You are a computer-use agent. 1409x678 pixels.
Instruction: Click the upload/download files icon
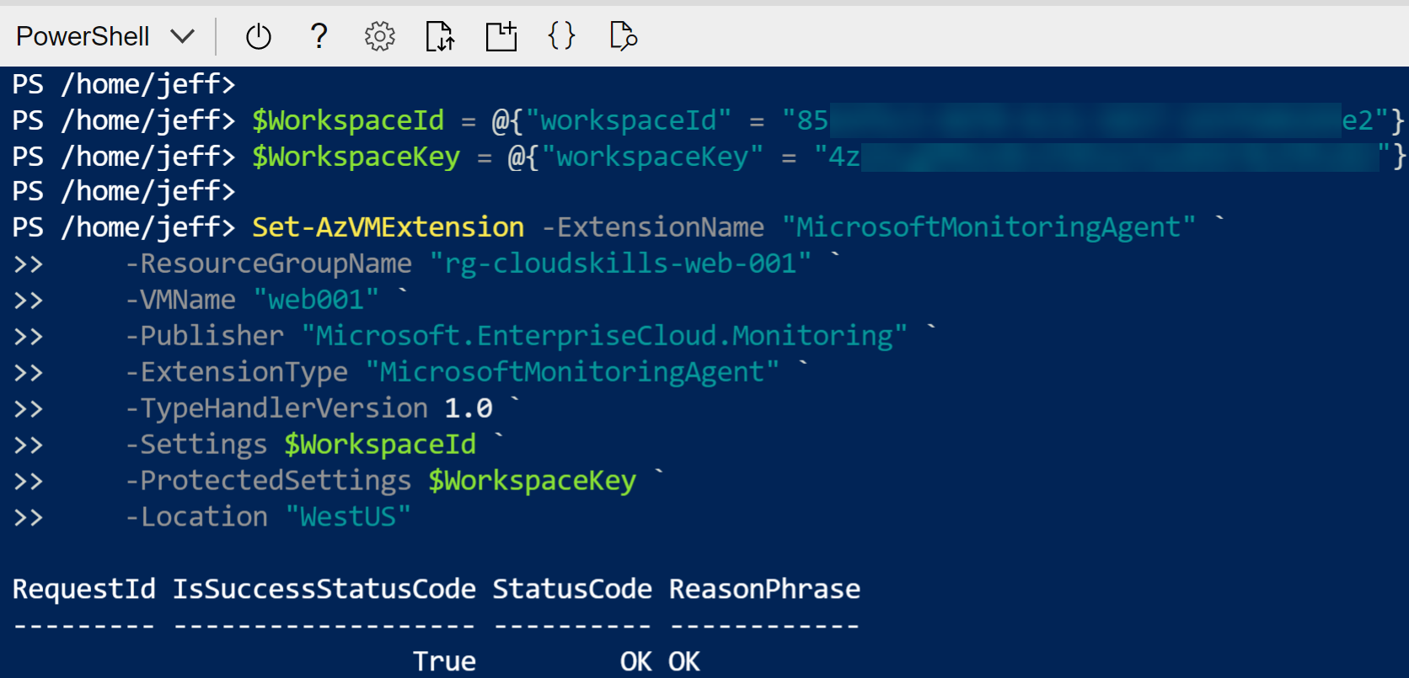tap(440, 36)
